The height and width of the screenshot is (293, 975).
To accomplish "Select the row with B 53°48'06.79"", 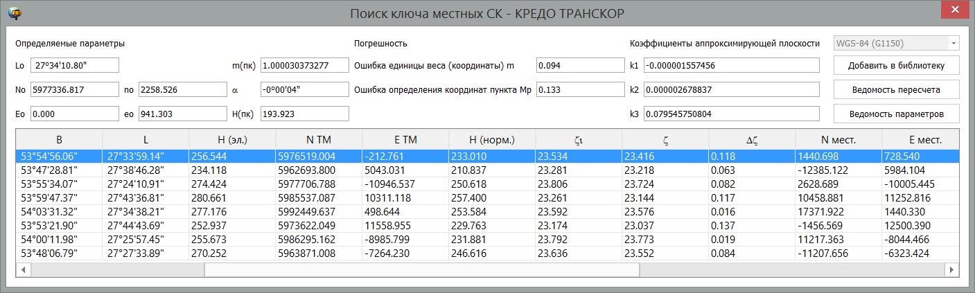I will [x=487, y=253].
